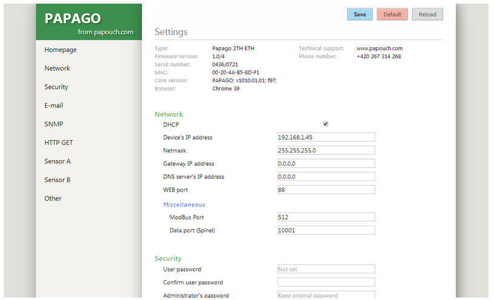Focus the Netmask input field

tap(326, 151)
